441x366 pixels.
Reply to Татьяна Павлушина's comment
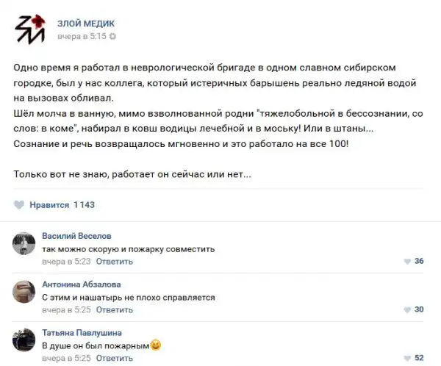(x=114, y=358)
